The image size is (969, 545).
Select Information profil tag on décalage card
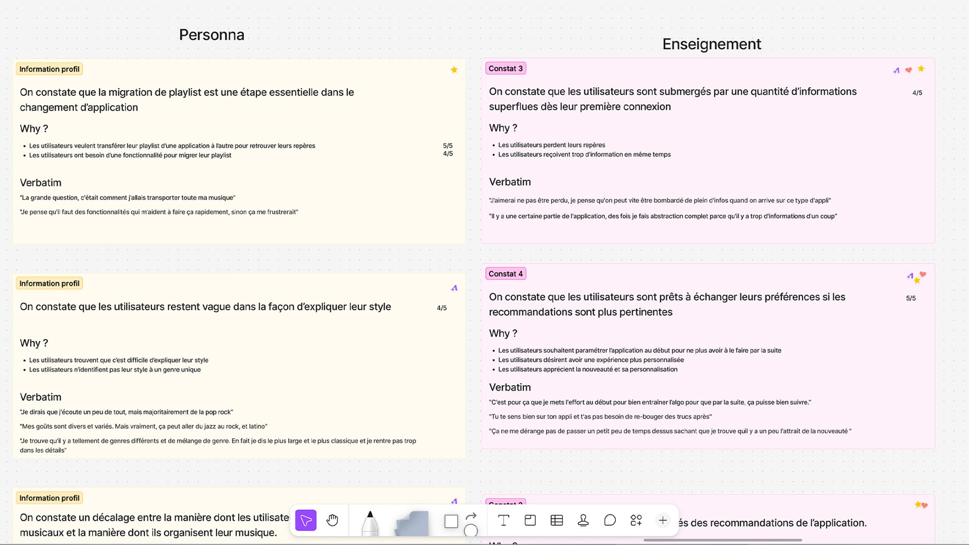tap(49, 498)
